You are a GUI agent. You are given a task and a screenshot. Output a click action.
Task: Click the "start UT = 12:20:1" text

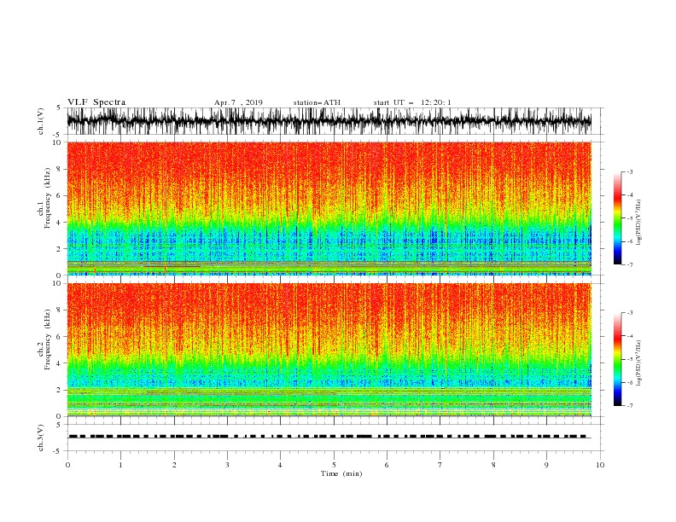(412, 102)
